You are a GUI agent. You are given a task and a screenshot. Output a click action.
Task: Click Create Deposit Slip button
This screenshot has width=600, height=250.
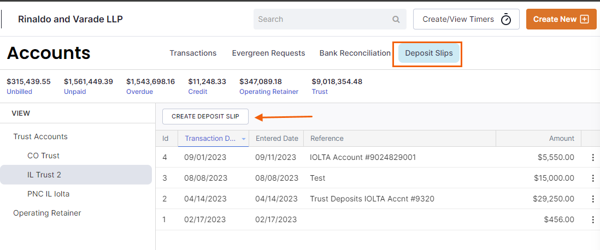coord(205,117)
